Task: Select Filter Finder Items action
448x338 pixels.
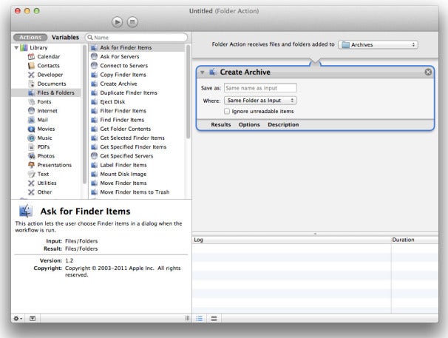Action: [x=137, y=111]
